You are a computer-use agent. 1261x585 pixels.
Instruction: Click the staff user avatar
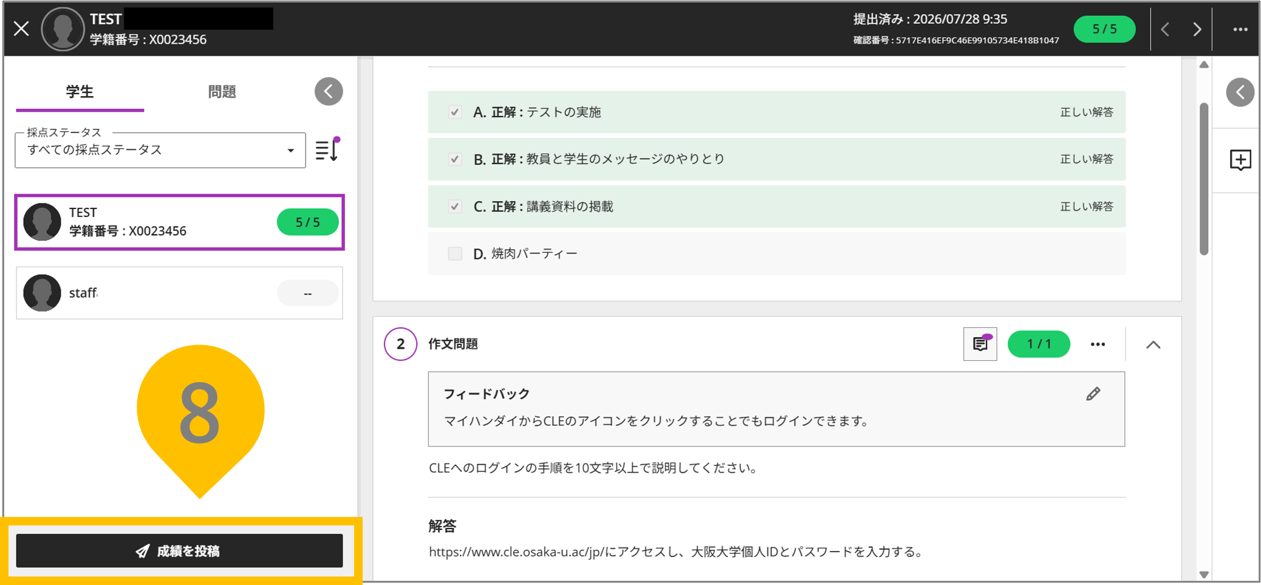coord(42,293)
